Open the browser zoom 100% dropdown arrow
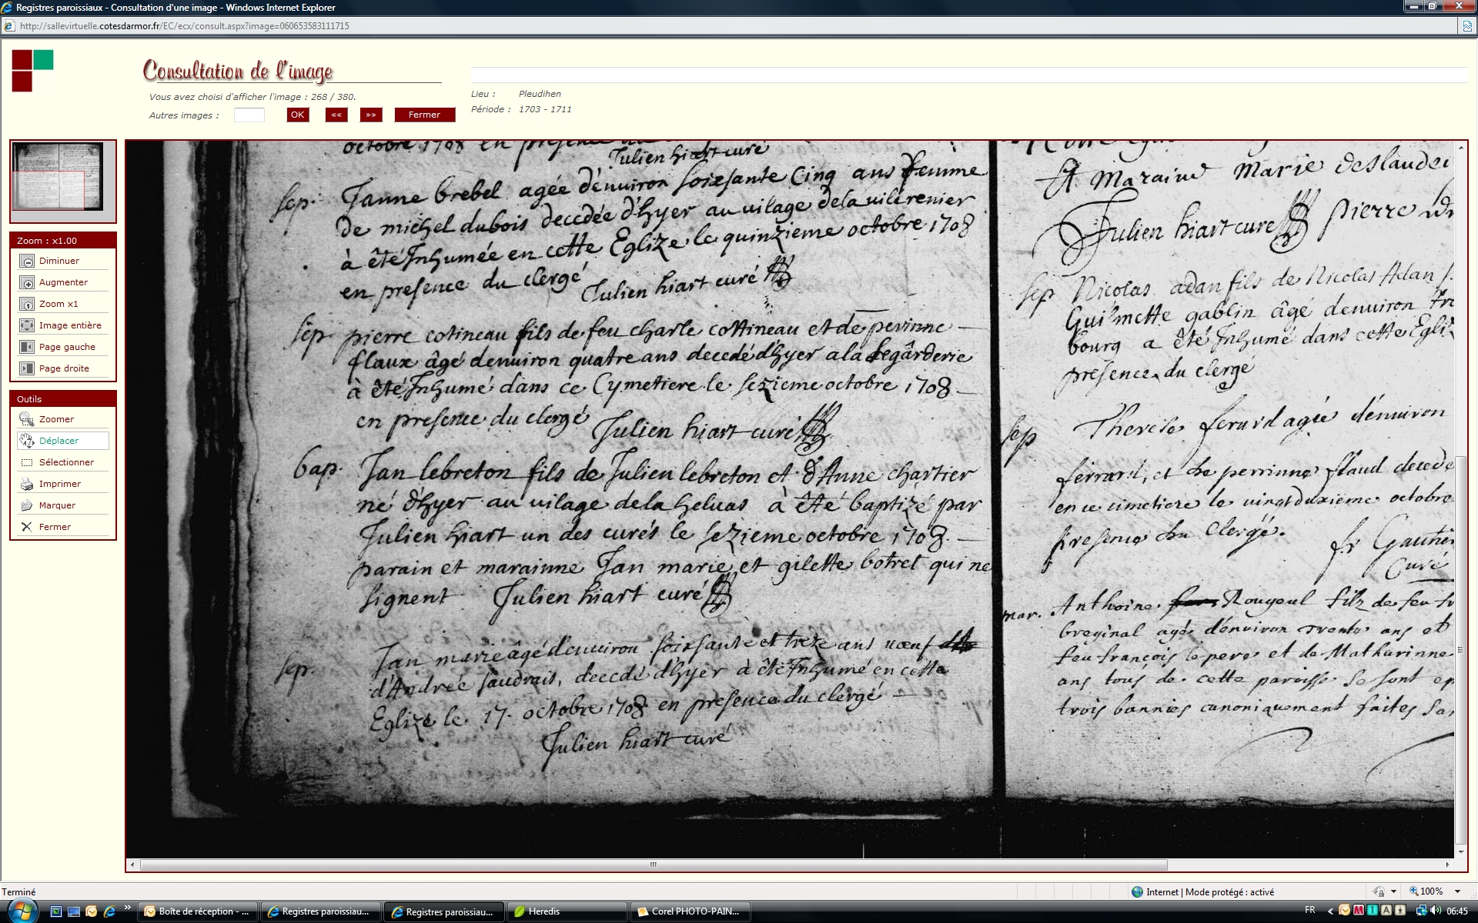 pyautogui.click(x=1457, y=891)
